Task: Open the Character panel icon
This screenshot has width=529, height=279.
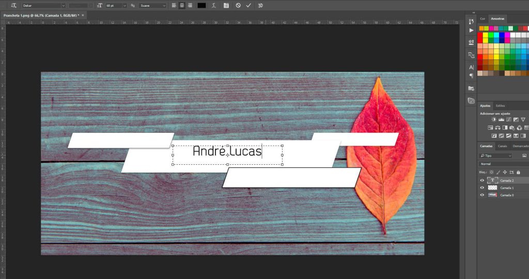Action: pyautogui.click(x=471, y=67)
